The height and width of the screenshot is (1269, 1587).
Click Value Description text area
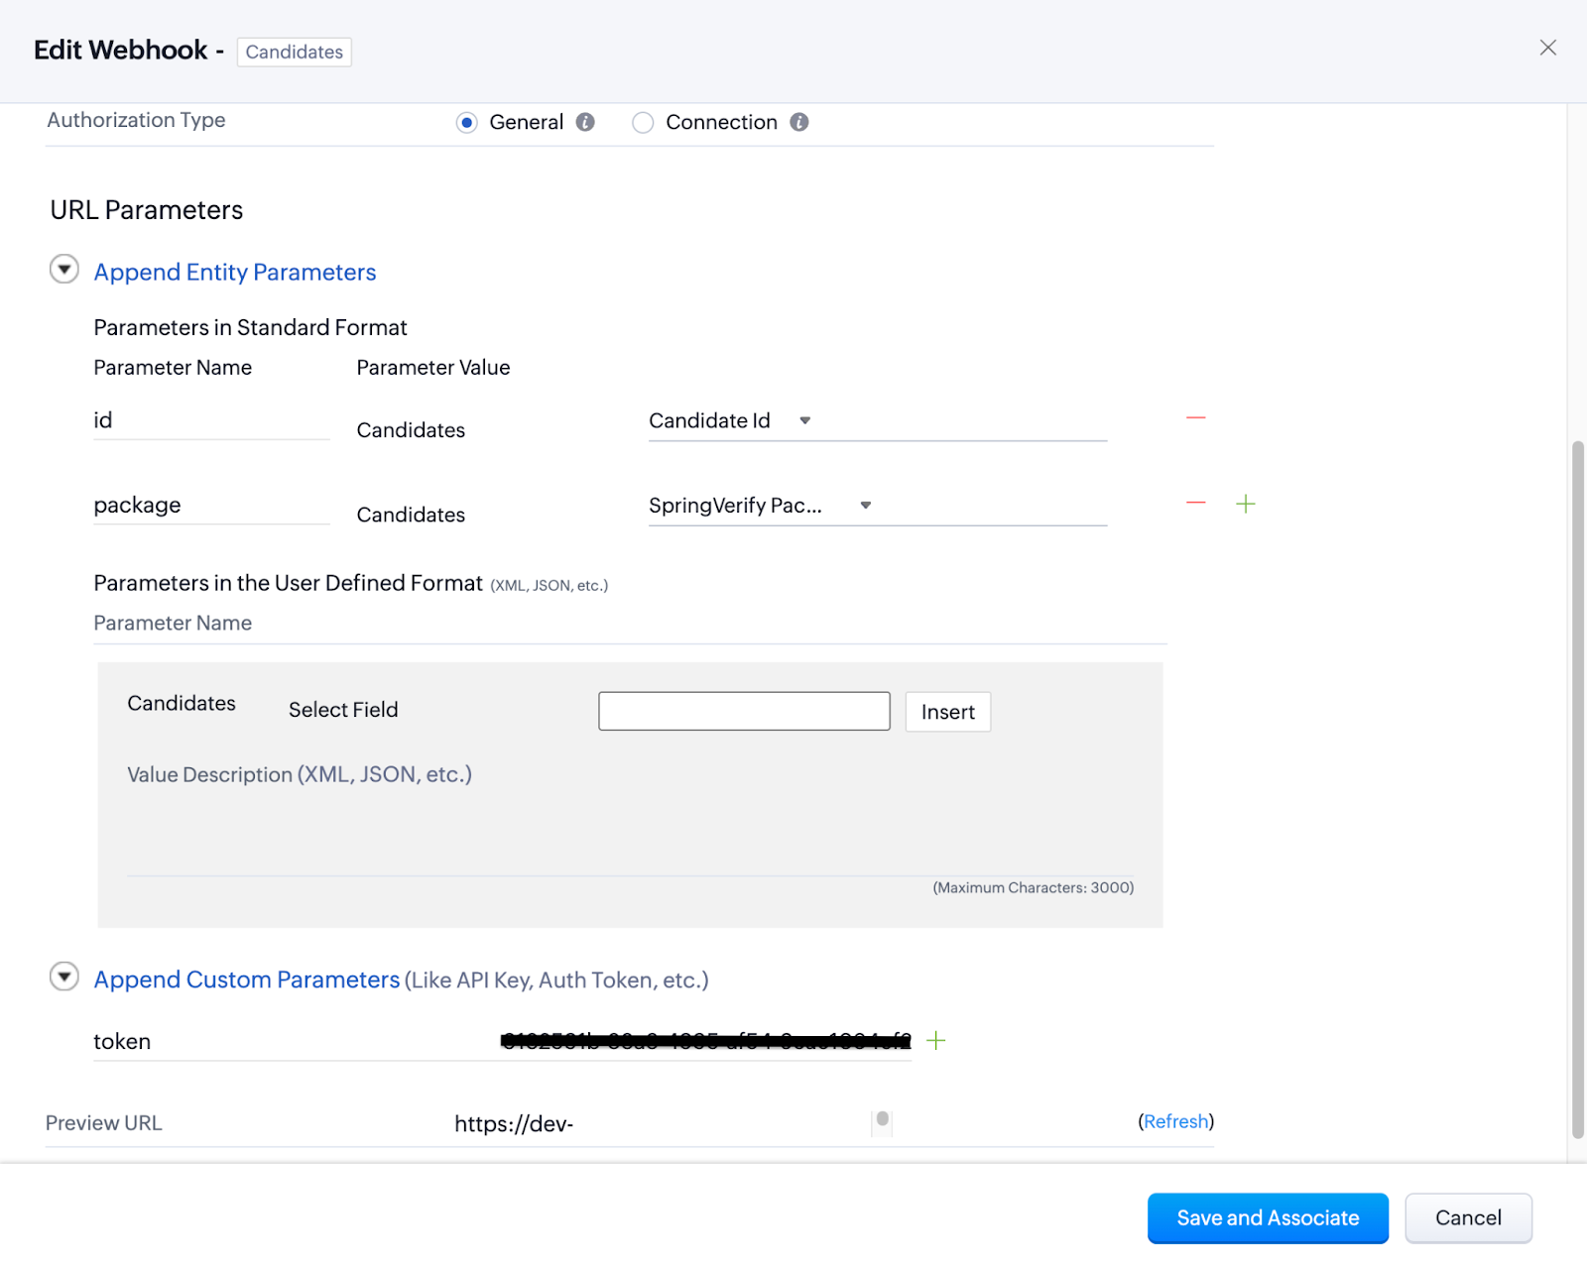[x=631, y=818]
